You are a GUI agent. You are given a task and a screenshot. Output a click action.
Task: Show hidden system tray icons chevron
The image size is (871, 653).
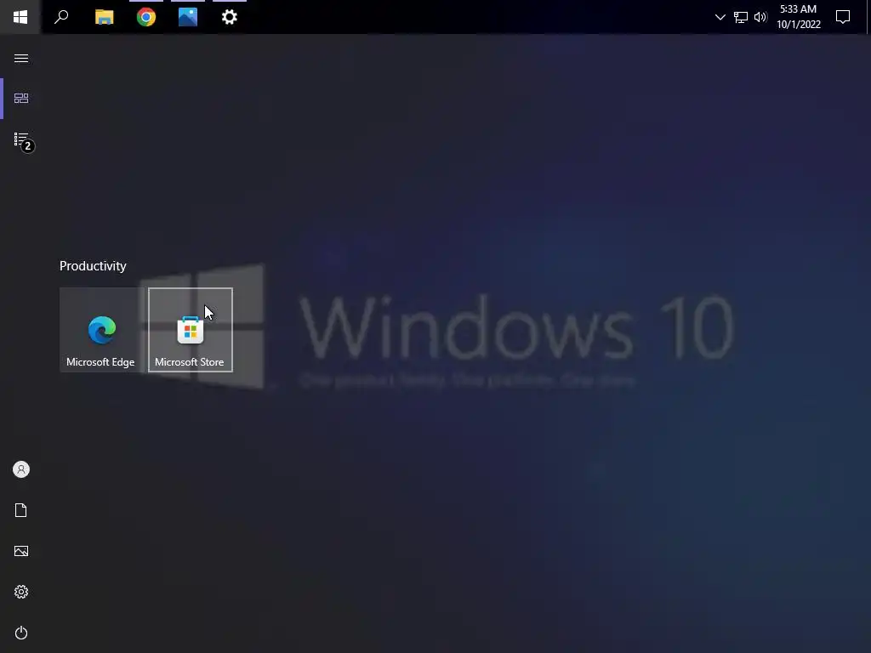[x=720, y=17]
